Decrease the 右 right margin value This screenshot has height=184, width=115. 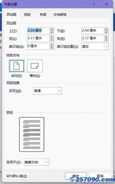coord(106,40)
